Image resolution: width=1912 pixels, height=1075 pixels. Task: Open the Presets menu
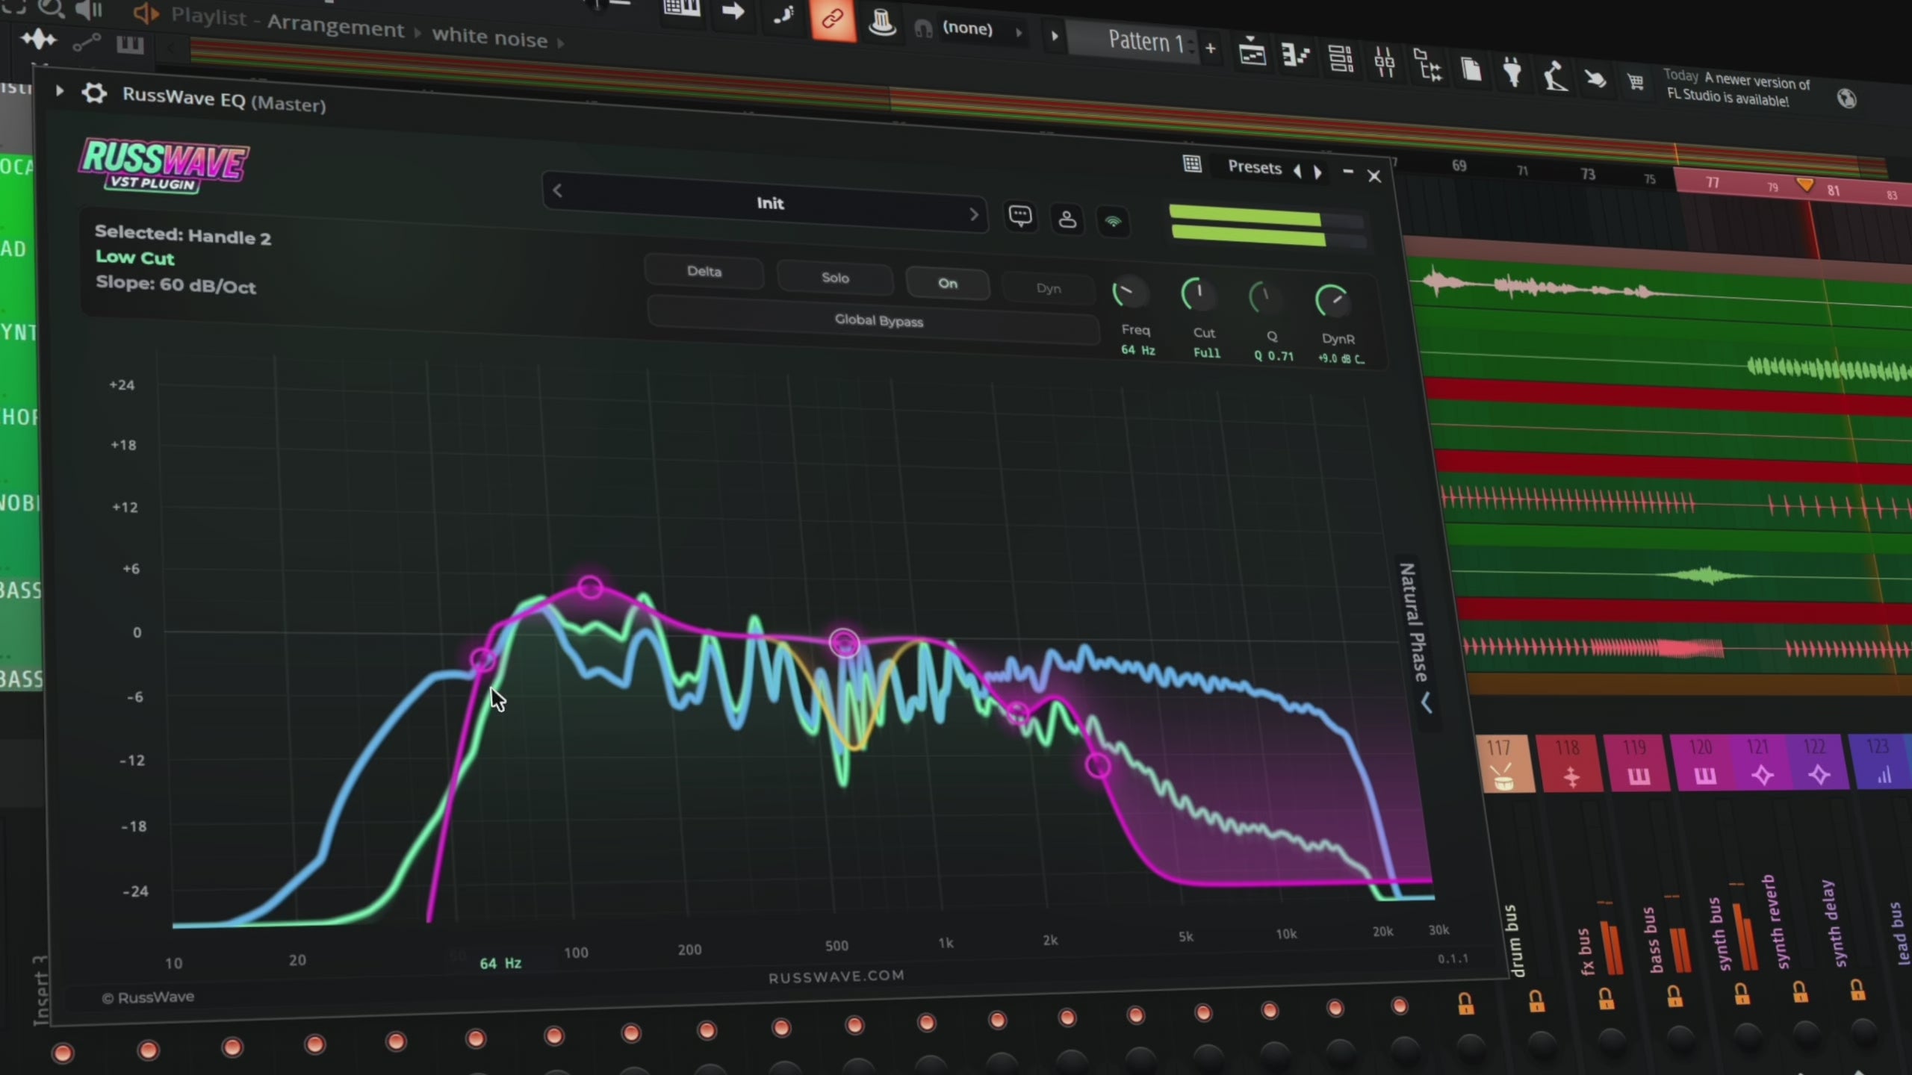[1254, 167]
